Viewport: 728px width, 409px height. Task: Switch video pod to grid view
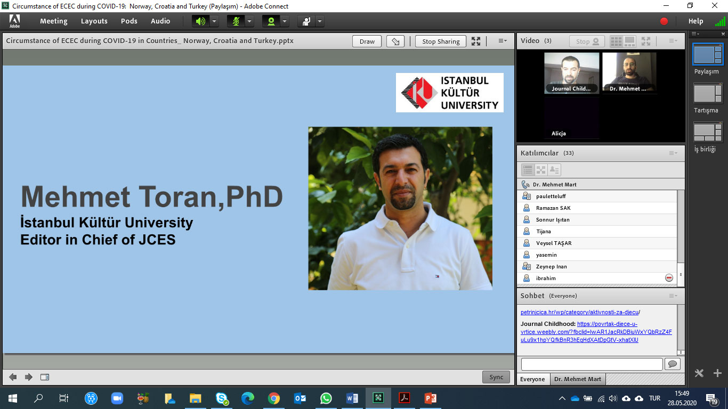coord(616,41)
